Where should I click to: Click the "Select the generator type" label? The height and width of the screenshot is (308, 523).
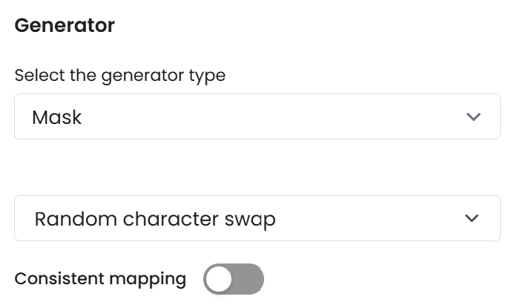coord(119,75)
